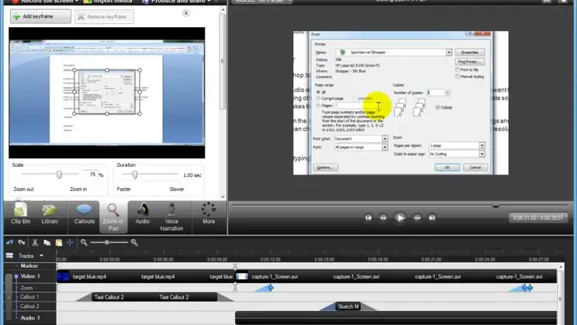Expand the double-chevron options in Zoom-n-Pan panel
This screenshot has width=577, height=325.
coord(186,13)
